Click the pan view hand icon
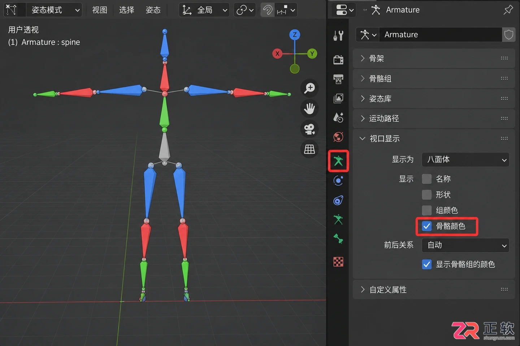 (x=309, y=108)
